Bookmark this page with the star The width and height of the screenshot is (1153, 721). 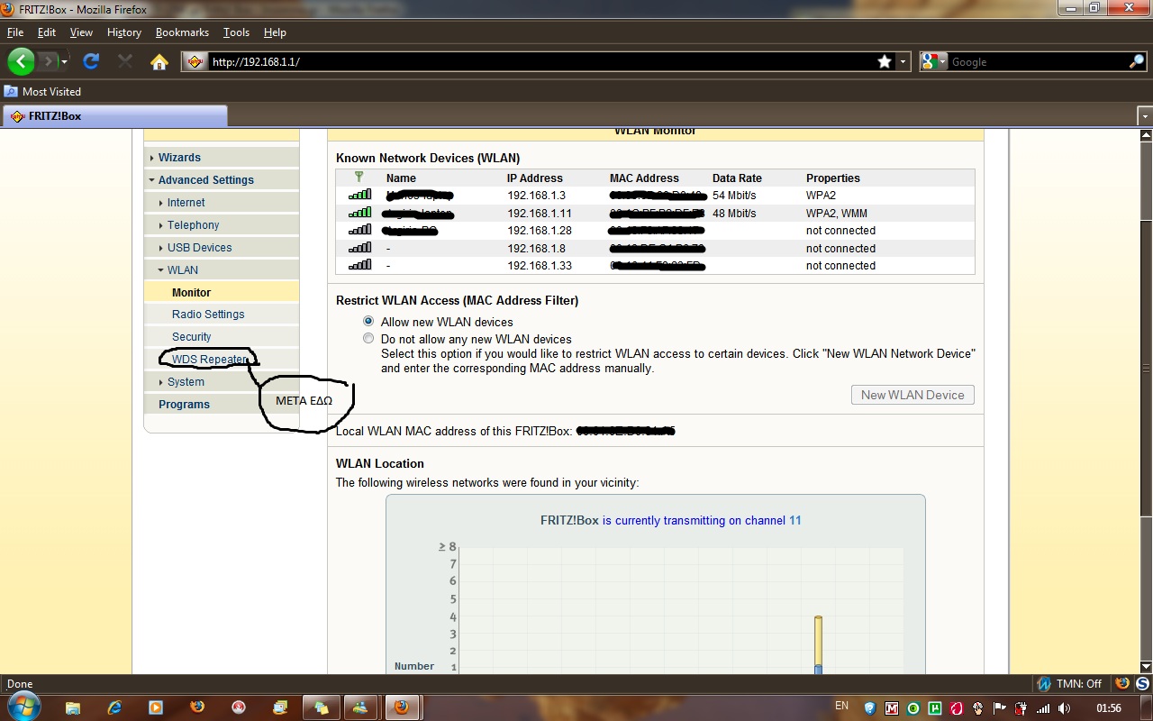coord(885,61)
